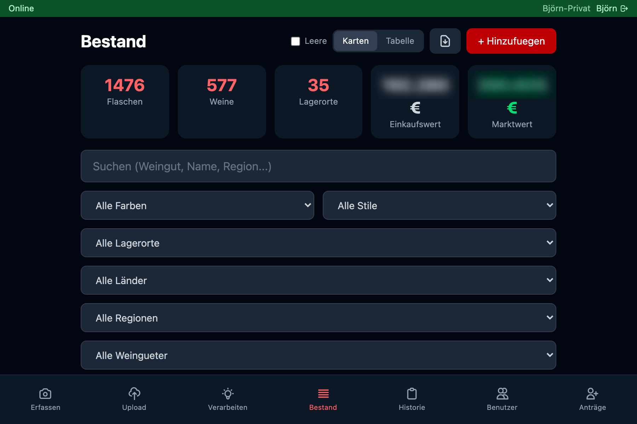The width and height of the screenshot is (637, 424).
Task: Open Erfassen camera icon in bottom nav
Action: coord(45,393)
